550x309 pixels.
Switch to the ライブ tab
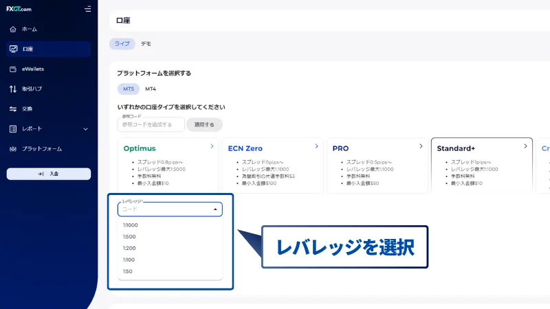coord(122,44)
